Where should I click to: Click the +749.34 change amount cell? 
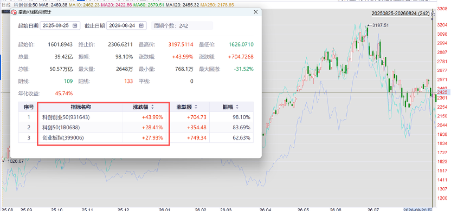[196, 138]
